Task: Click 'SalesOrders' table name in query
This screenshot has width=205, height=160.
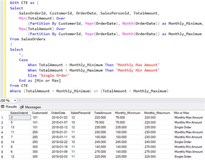Action: [x=33, y=39]
